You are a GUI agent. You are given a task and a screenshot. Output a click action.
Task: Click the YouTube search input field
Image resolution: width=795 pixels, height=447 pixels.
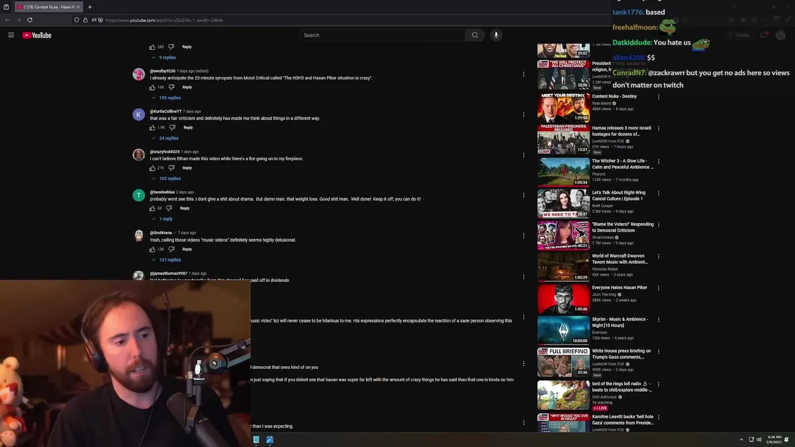[382, 35]
